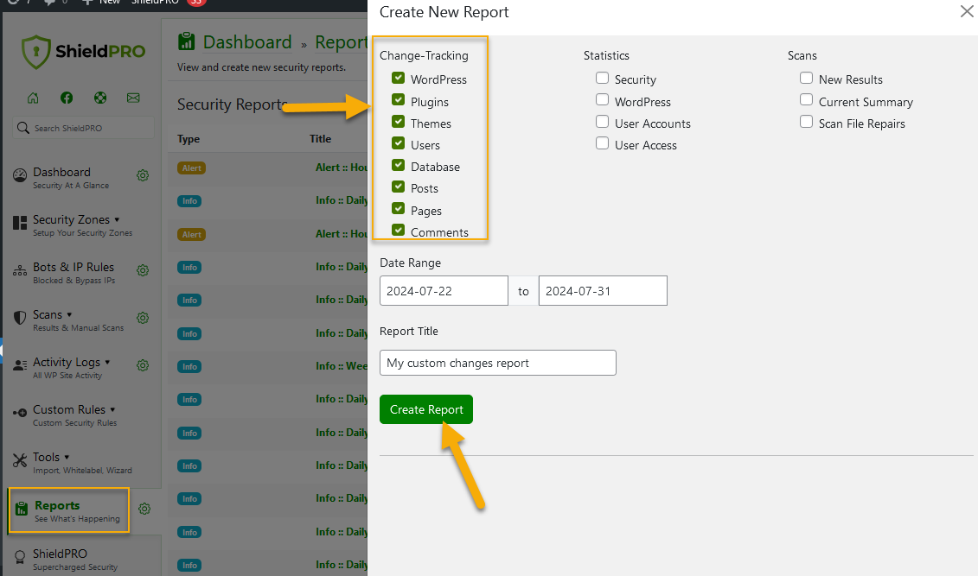Expand the Scans menu arrow
978x576 pixels.
click(x=69, y=314)
